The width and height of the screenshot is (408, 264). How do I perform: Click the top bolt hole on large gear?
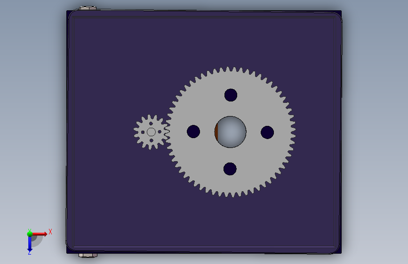(231, 95)
